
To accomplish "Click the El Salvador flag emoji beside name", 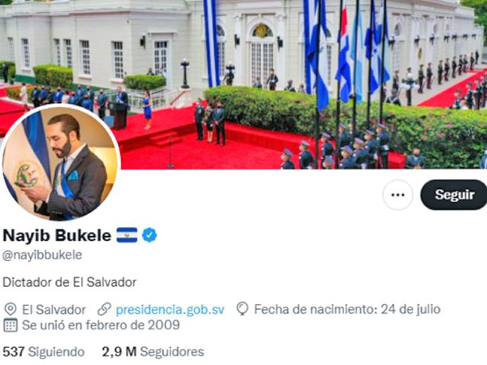I will [127, 235].
